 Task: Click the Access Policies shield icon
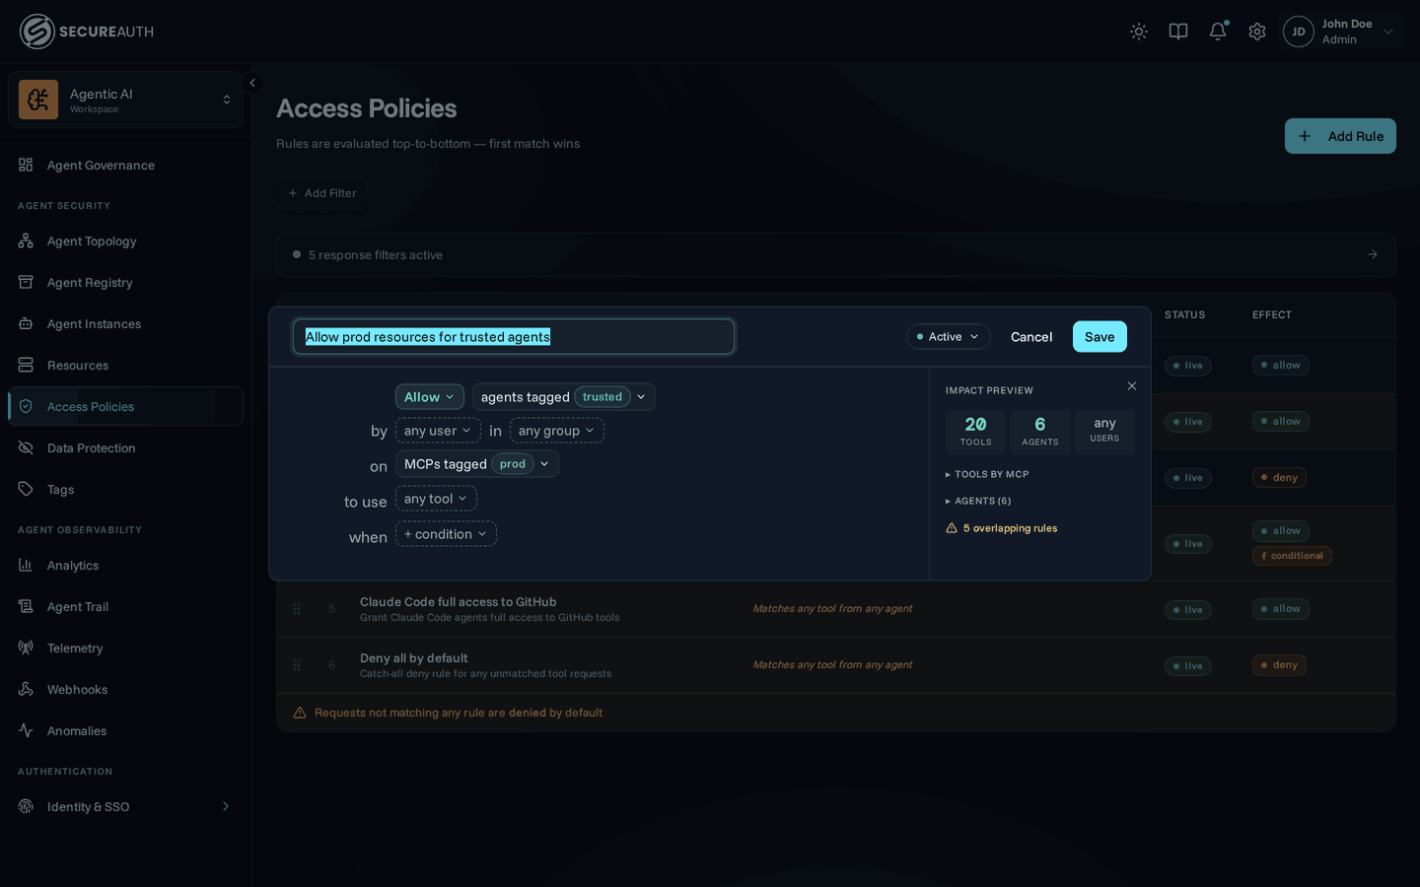coord(26,406)
